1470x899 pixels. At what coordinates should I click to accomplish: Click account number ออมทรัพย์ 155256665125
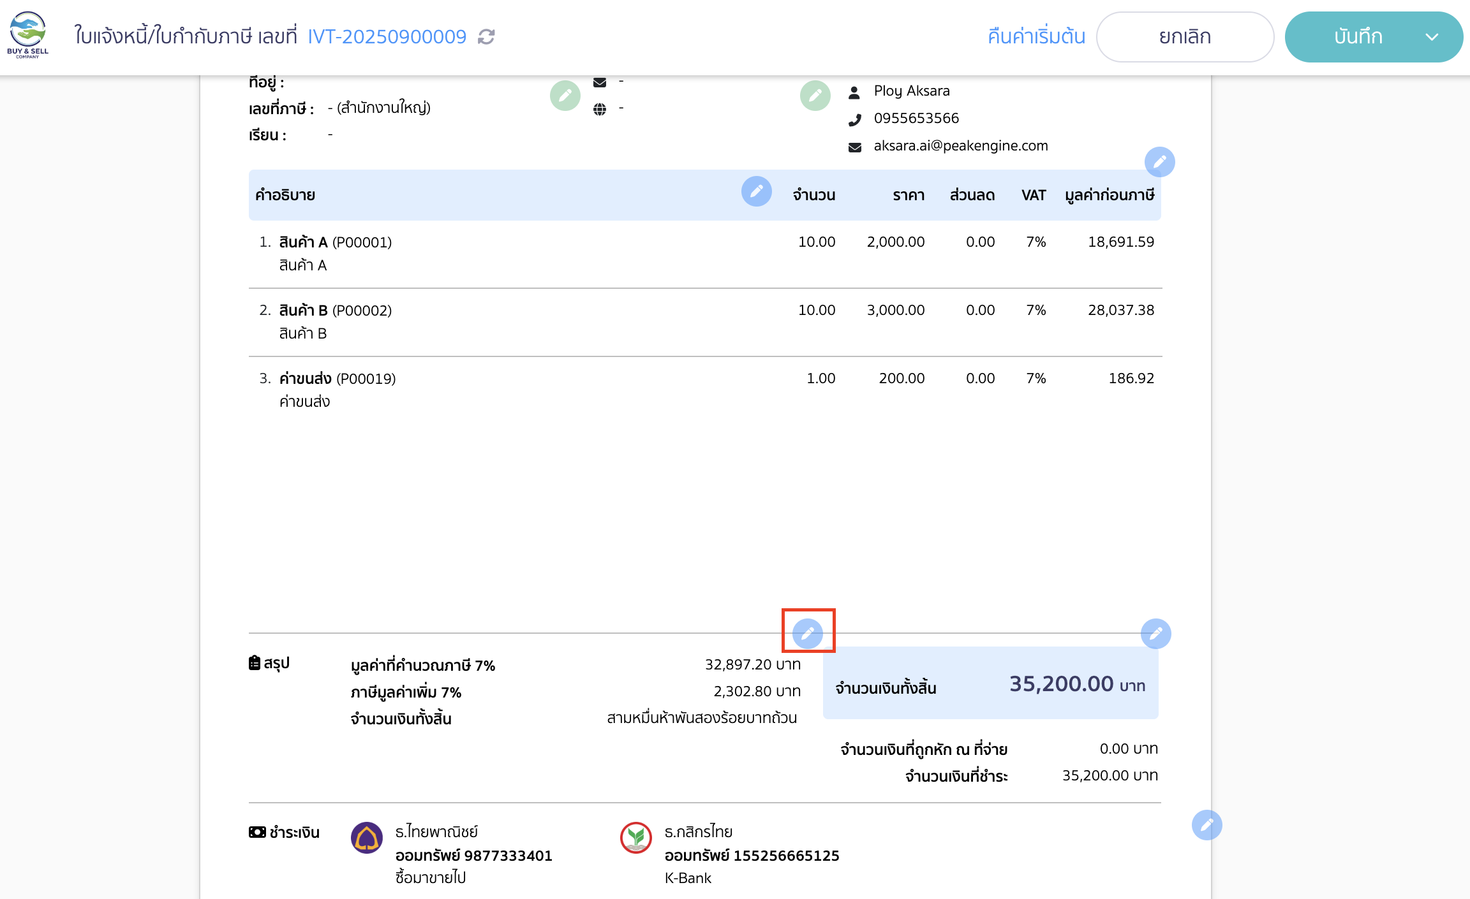[x=752, y=856]
